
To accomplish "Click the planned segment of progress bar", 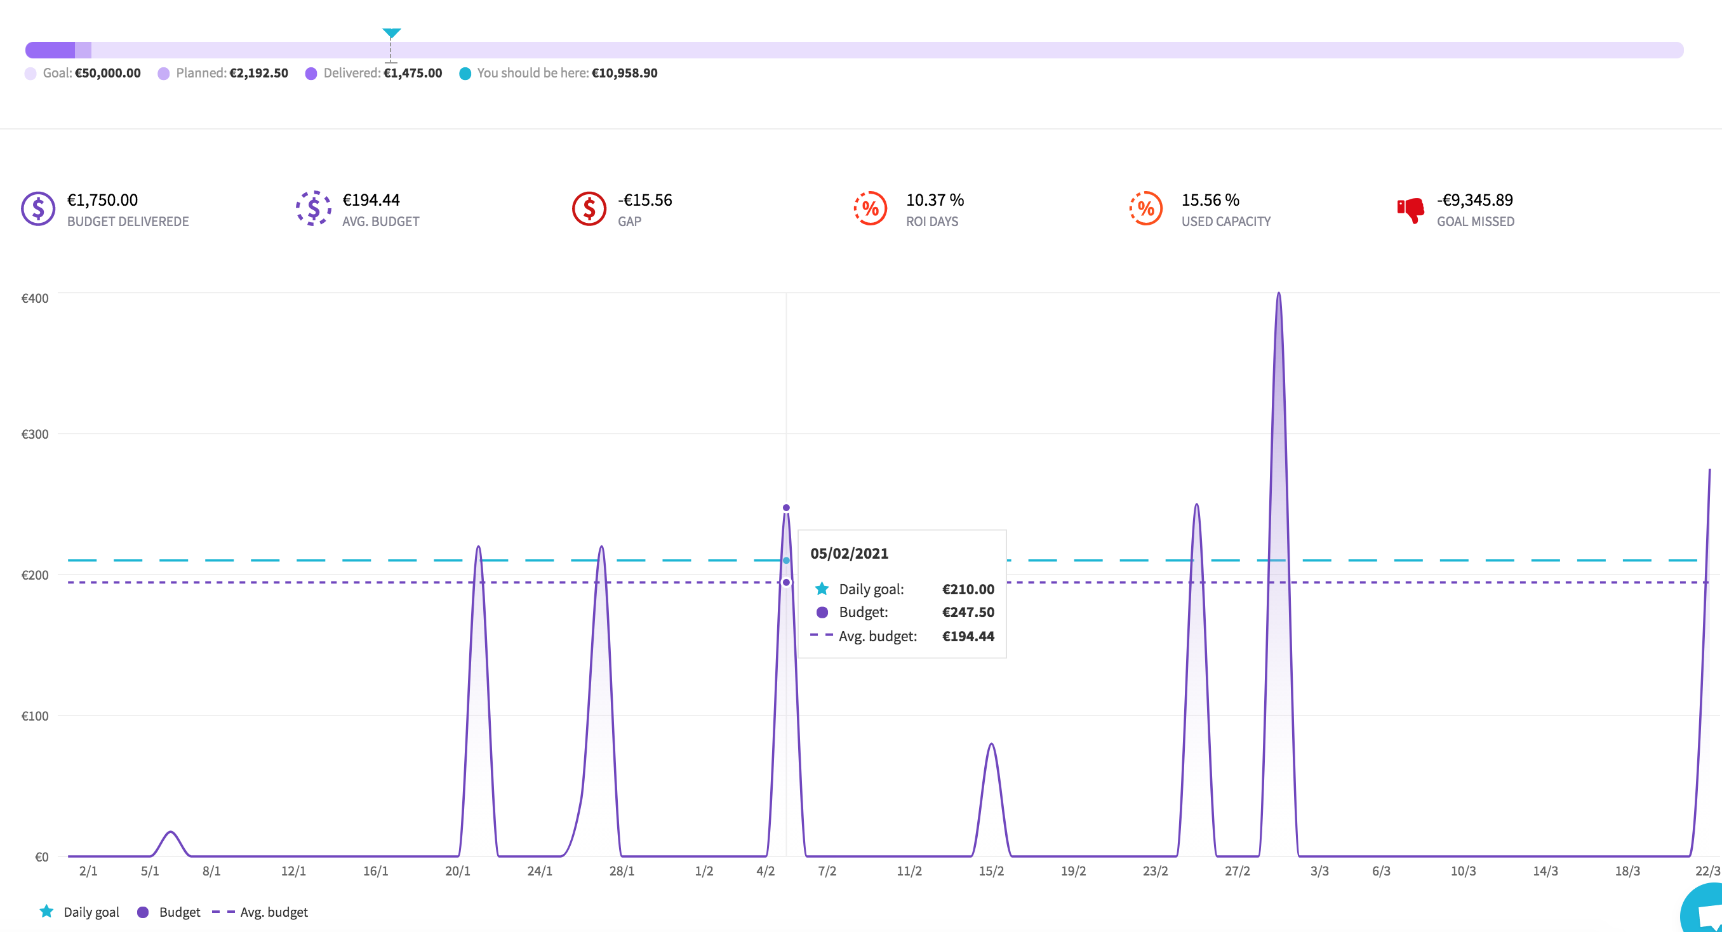I will tap(83, 50).
